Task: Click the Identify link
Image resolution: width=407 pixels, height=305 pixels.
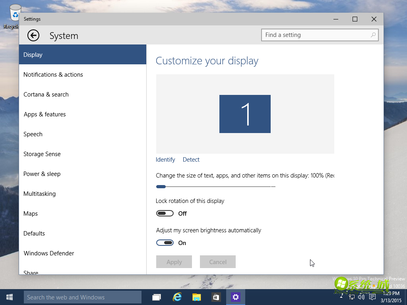Action: tap(165, 160)
